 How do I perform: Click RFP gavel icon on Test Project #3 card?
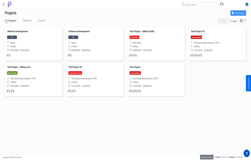pos(192,46)
